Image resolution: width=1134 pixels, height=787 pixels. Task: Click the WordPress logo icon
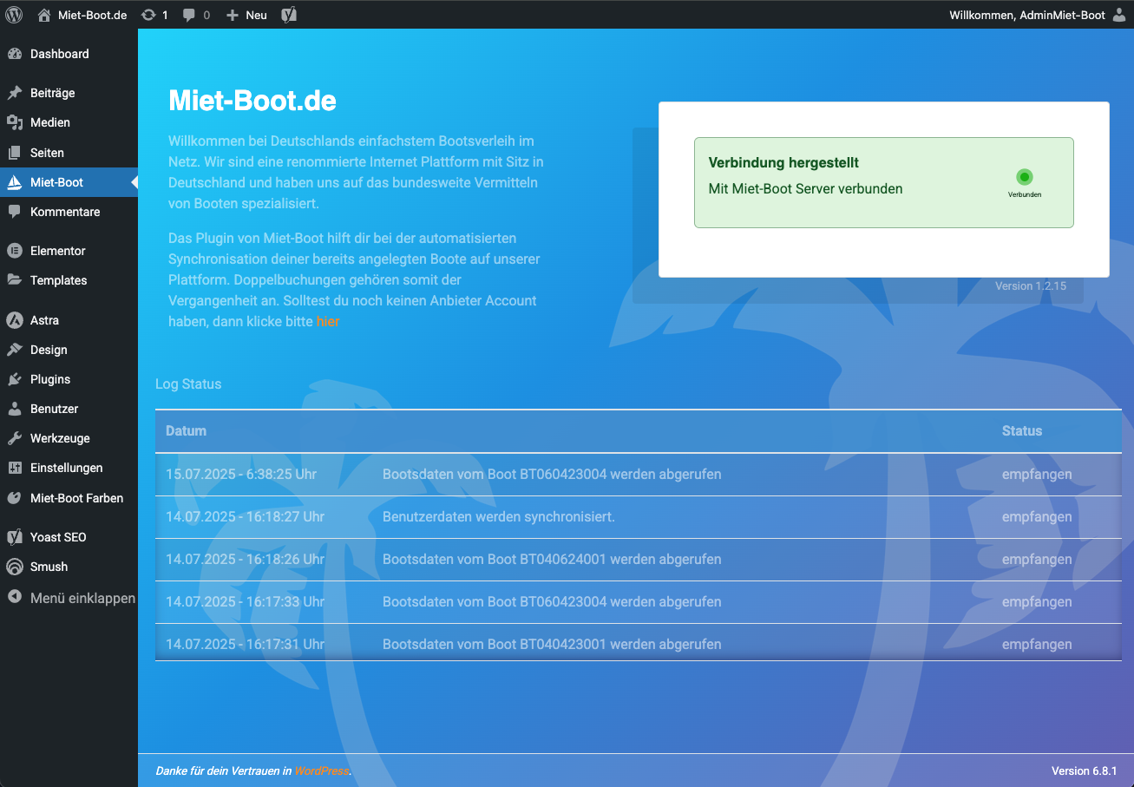click(14, 15)
